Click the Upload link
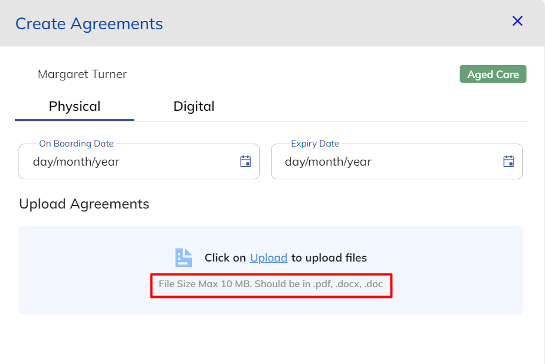 click(x=269, y=258)
